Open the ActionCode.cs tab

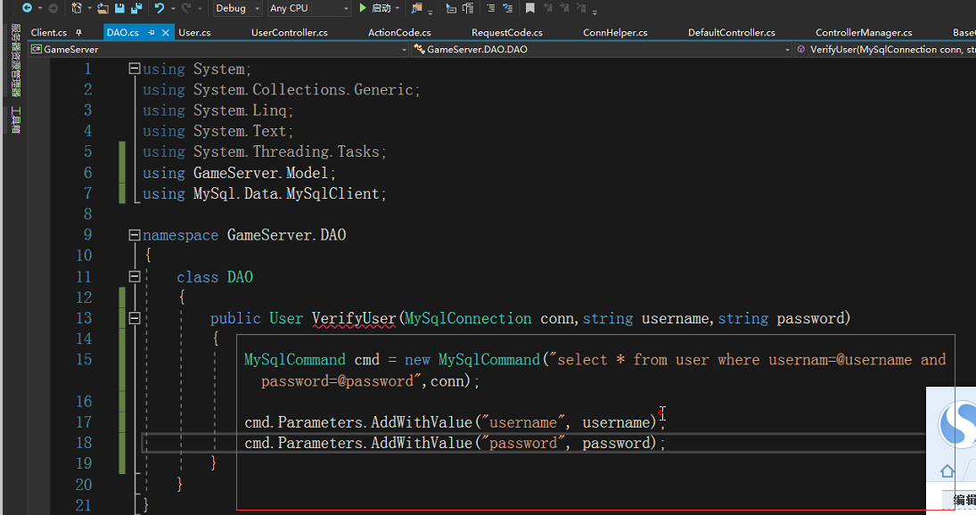pos(399,32)
